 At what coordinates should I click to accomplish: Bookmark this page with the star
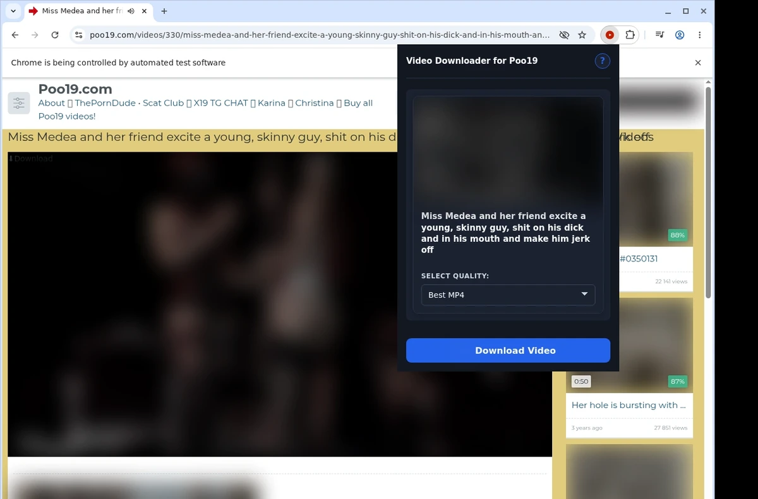[x=582, y=35]
